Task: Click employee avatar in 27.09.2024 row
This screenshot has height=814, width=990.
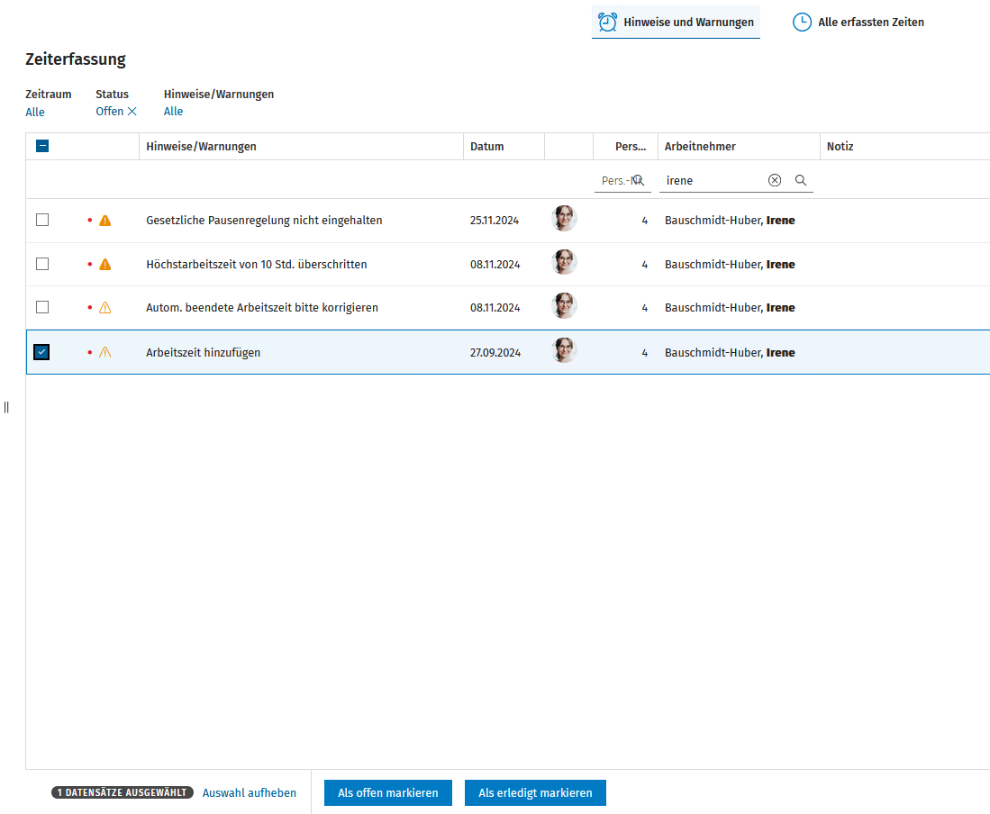Action: pos(565,350)
